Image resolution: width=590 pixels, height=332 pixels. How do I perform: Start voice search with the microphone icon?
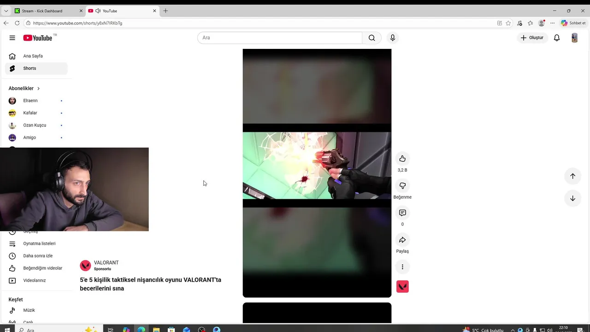pos(393,38)
